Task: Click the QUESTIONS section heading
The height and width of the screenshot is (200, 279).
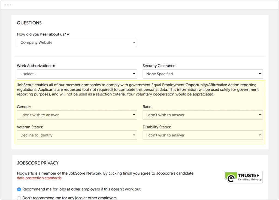Action: coord(29,23)
